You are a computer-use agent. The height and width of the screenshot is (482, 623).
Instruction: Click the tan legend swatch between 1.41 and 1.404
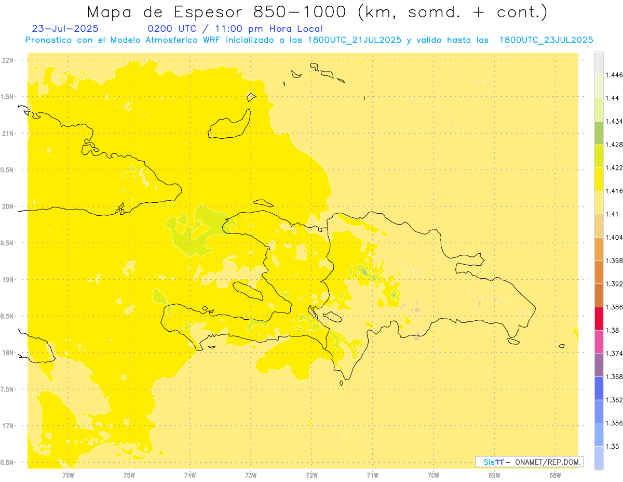[599, 226]
